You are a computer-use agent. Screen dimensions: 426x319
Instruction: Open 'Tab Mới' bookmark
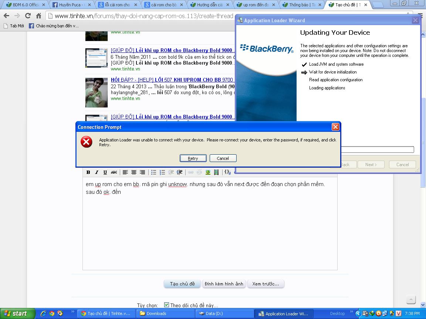pos(14,26)
